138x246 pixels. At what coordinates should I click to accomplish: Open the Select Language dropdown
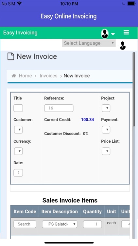[89, 43]
